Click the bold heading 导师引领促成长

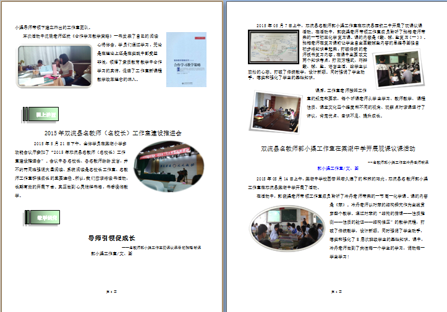[111, 238]
